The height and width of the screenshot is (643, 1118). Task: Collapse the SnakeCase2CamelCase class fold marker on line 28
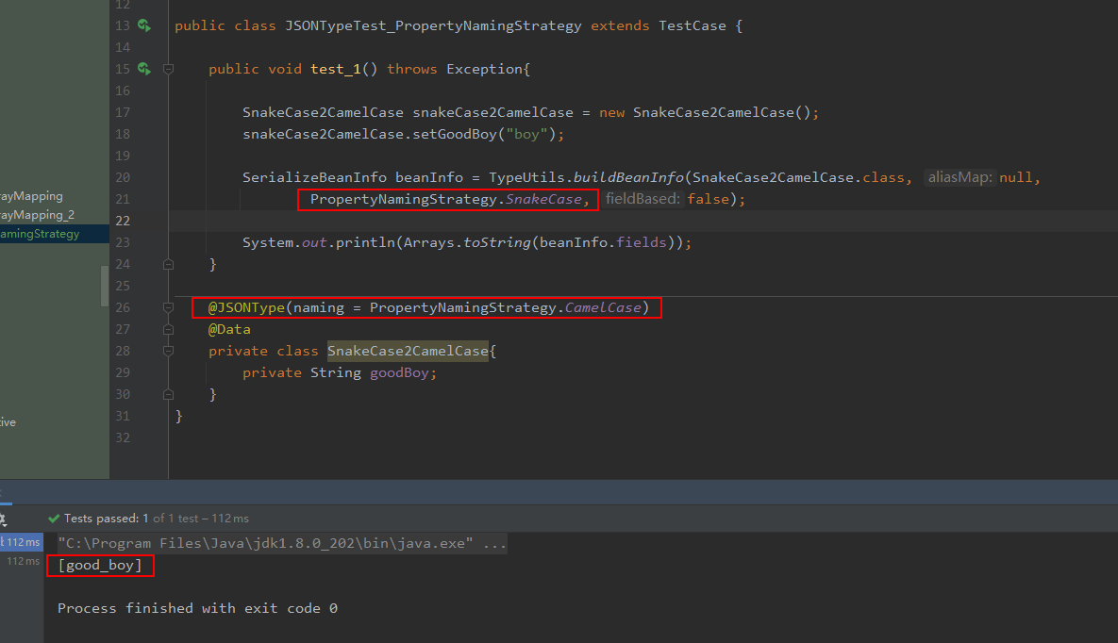tap(168, 351)
